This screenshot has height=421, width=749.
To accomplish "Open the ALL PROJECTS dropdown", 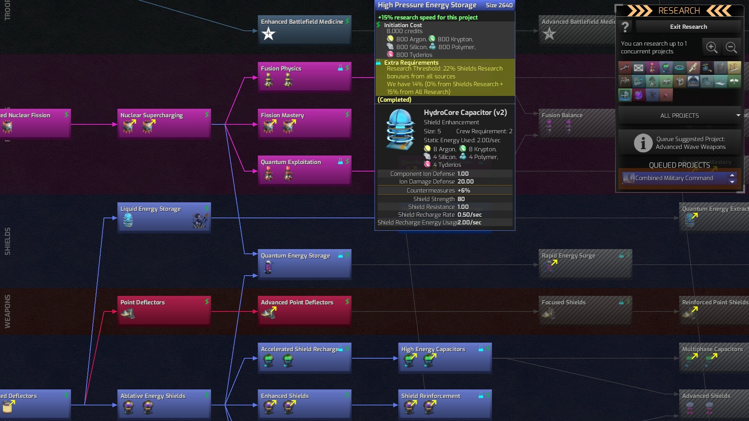I will 679,115.
